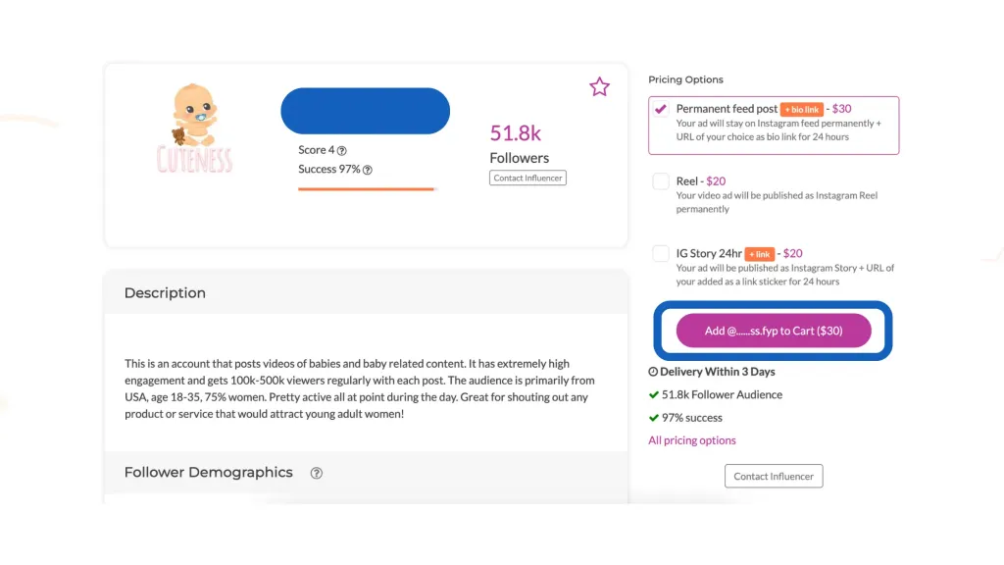The image size is (1004, 565).
Task: Click the Add to Cart ($30) button
Action: pos(774,331)
